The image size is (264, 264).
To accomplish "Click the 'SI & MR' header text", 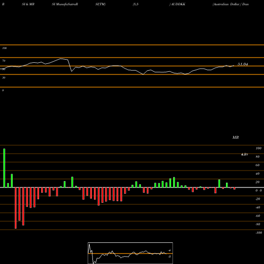I will (x=28, y=4).
